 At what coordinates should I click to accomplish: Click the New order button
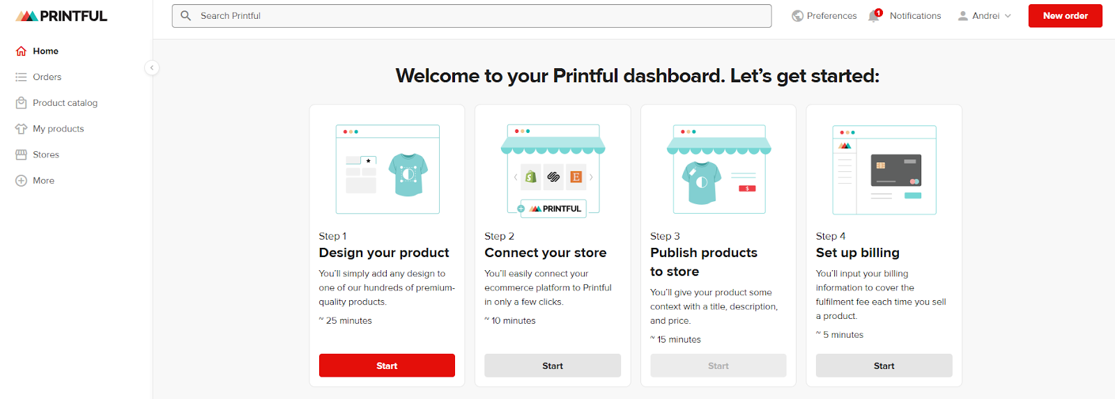[x=1065, y=16]
